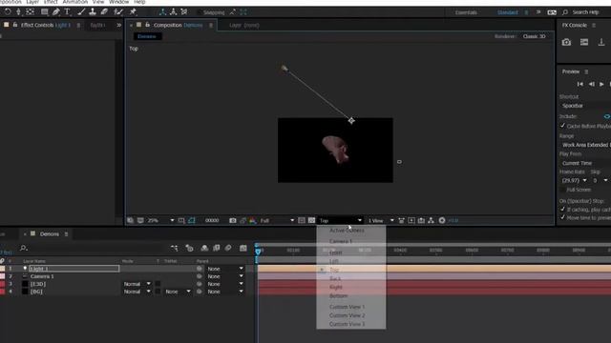Click the Search Help magnifier icon

point(565,12)
